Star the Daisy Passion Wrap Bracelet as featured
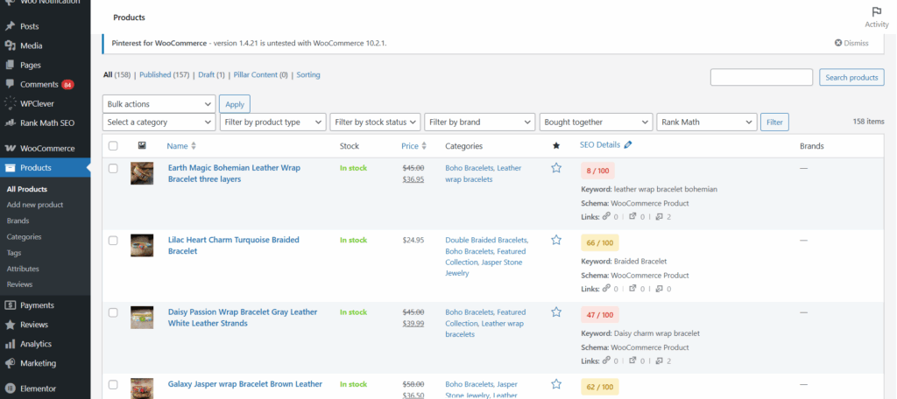Screen dimensions: 897x399 click(555, 311)
